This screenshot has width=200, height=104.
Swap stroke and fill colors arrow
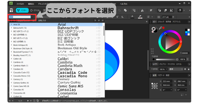click(157, 28)
